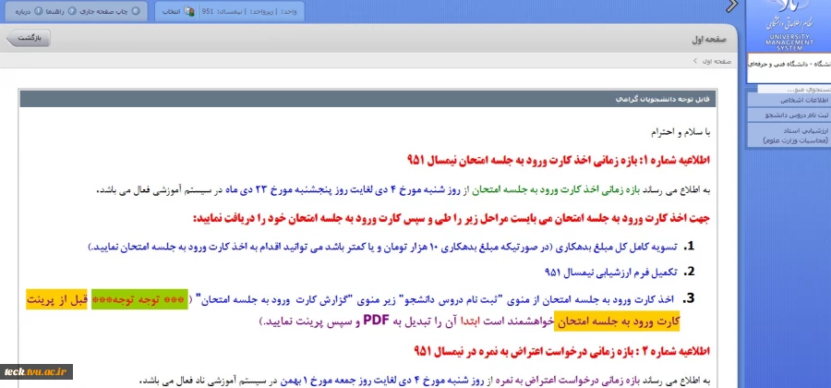Screen dimensions: 831x388
Task: Click the print icon beside چاپ صفحه جاری
Action: [136, 11]
